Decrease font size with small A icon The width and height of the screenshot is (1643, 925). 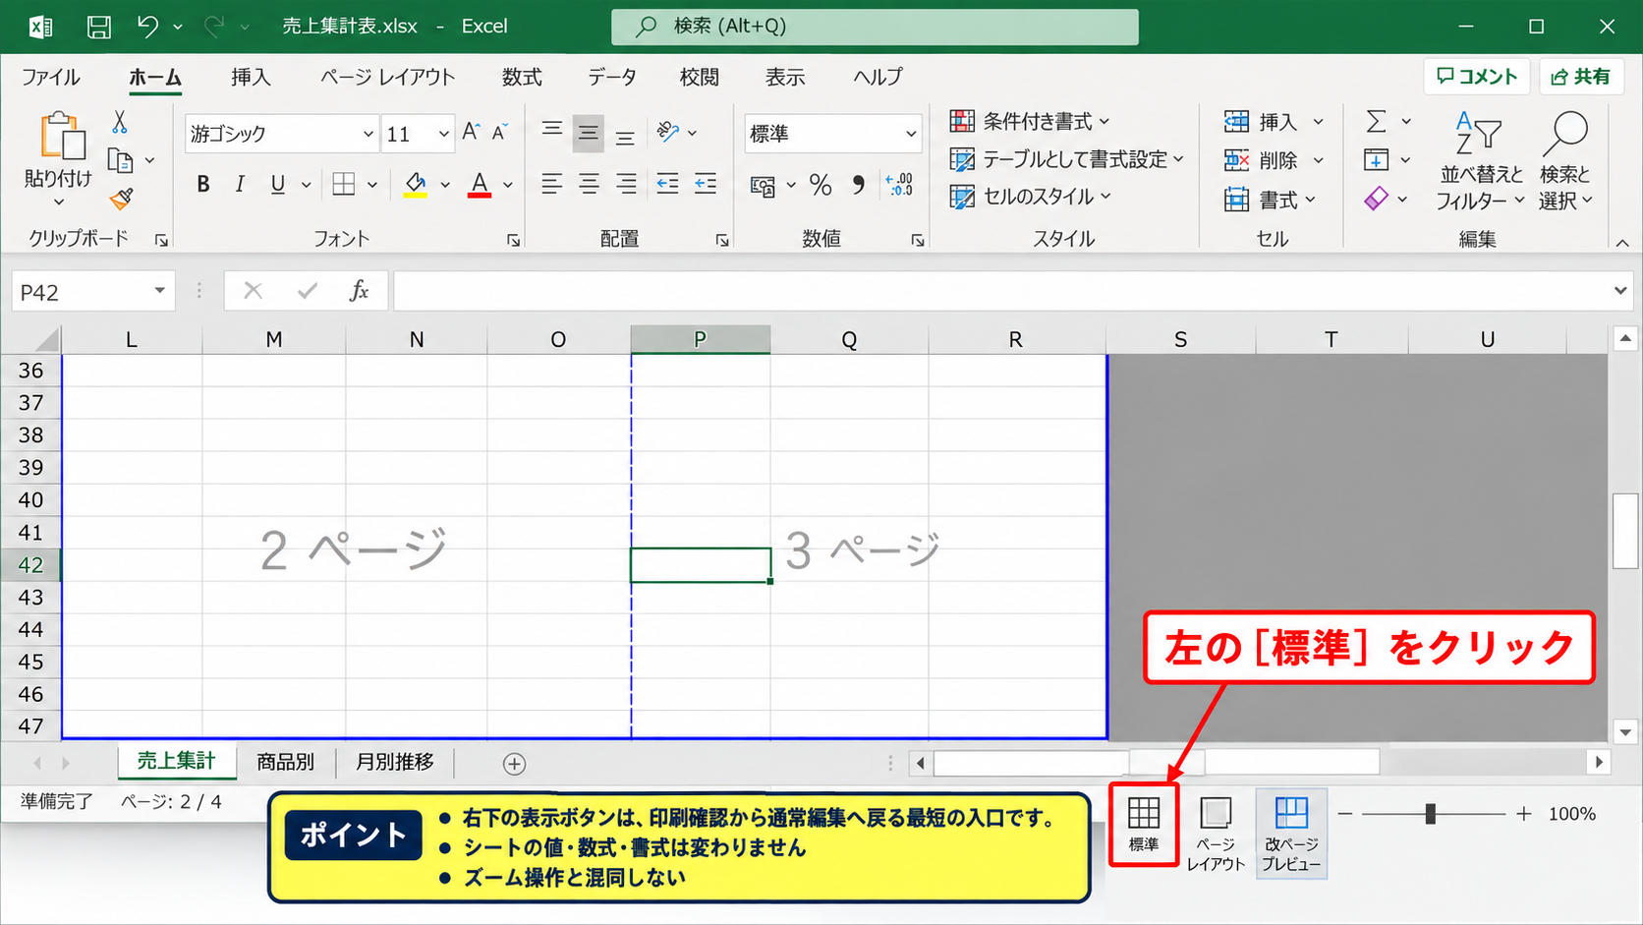(500, 132)
